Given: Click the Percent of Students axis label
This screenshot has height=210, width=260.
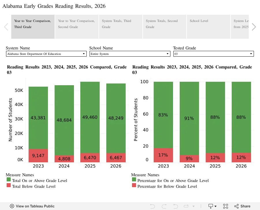Looking at the screenshot, I should click(136, 120).
